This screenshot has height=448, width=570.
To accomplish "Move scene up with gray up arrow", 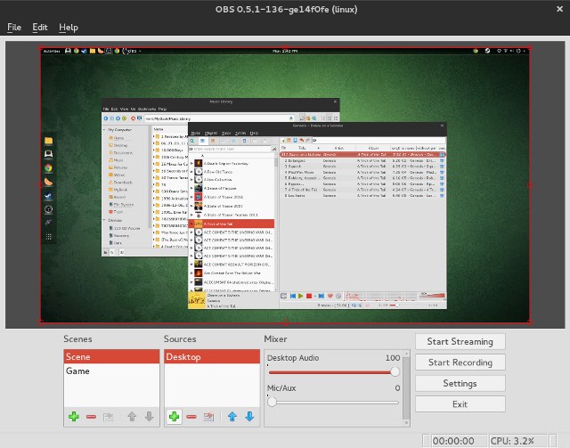I will click(x=132, y=417).
